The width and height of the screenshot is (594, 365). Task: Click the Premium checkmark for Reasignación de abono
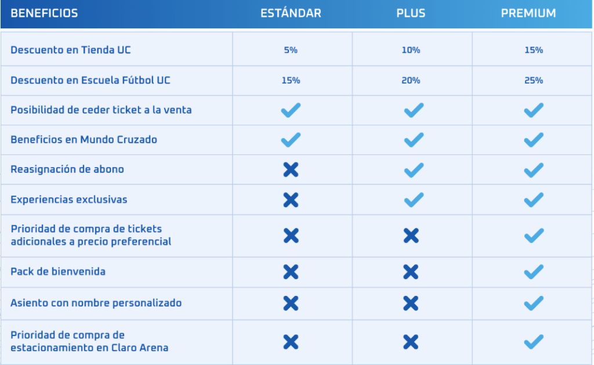click(533, 169)
